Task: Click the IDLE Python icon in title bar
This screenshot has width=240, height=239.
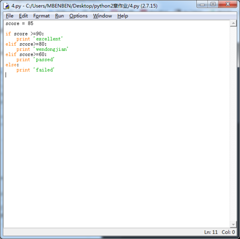Action: pyautogui.click(x=7, y=6)
